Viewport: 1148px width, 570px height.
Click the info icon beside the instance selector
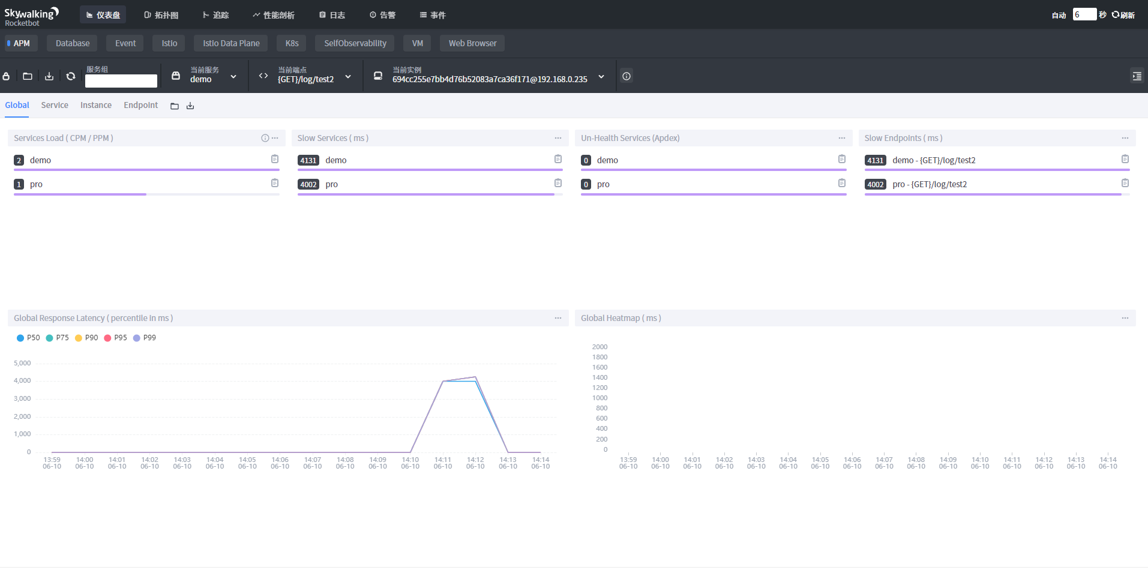coord(627,76)
